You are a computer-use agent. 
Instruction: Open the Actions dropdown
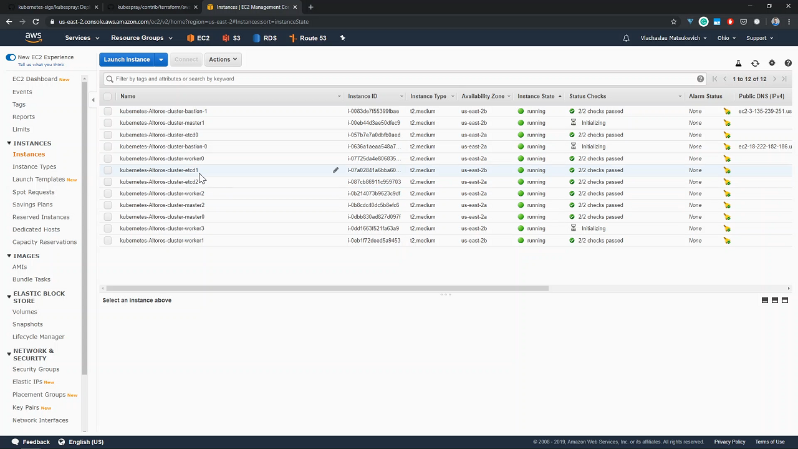[223, 59]
